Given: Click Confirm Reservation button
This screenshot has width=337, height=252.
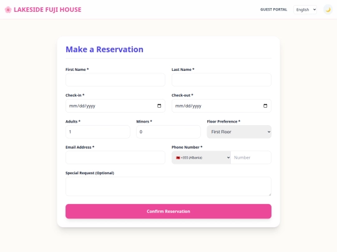Looking at the screenshot, I should point(168,212).
